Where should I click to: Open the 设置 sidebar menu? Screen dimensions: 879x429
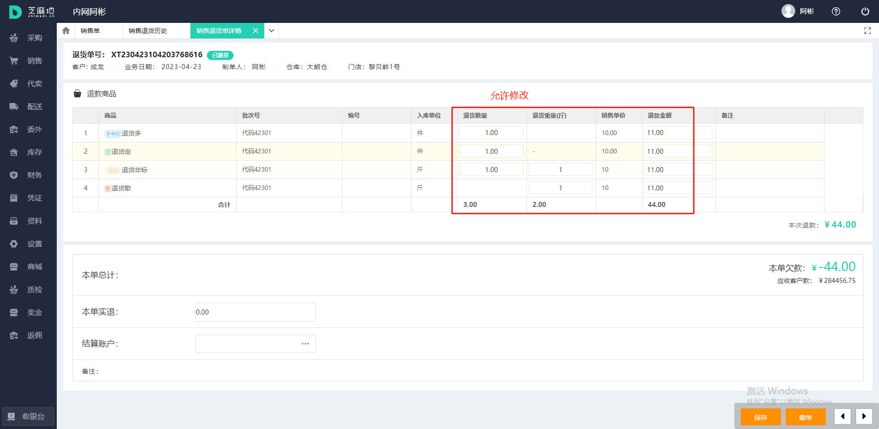(27, 244)
